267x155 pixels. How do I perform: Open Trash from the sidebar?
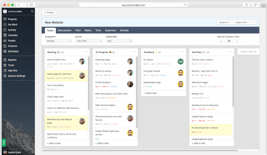pyautogui.click(x=5, y=65)
